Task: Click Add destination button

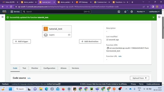Action: (90, 41)
